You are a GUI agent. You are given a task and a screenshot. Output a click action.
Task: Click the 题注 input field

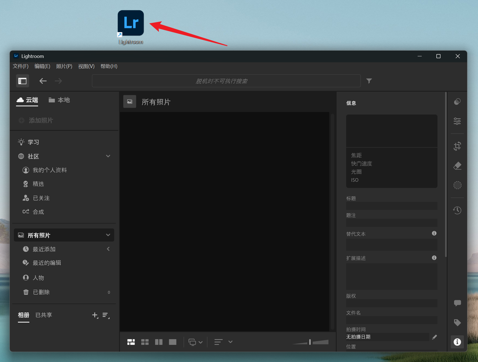pyautogui.click(x=392, y=223)
